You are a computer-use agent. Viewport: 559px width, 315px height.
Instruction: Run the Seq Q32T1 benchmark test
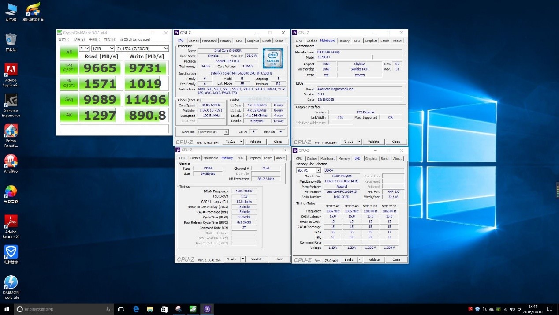(69, 67)
